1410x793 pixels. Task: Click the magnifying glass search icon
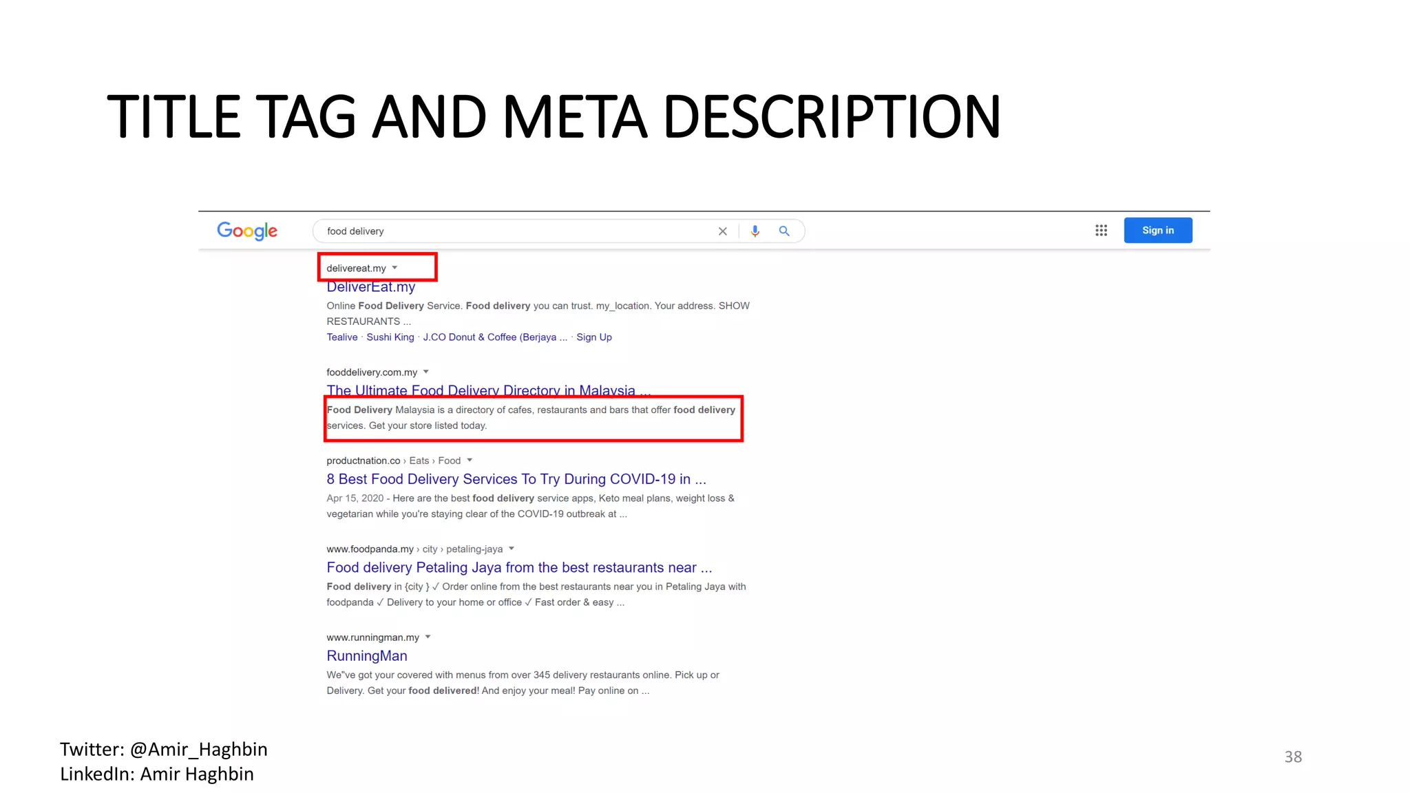point(784,231)
